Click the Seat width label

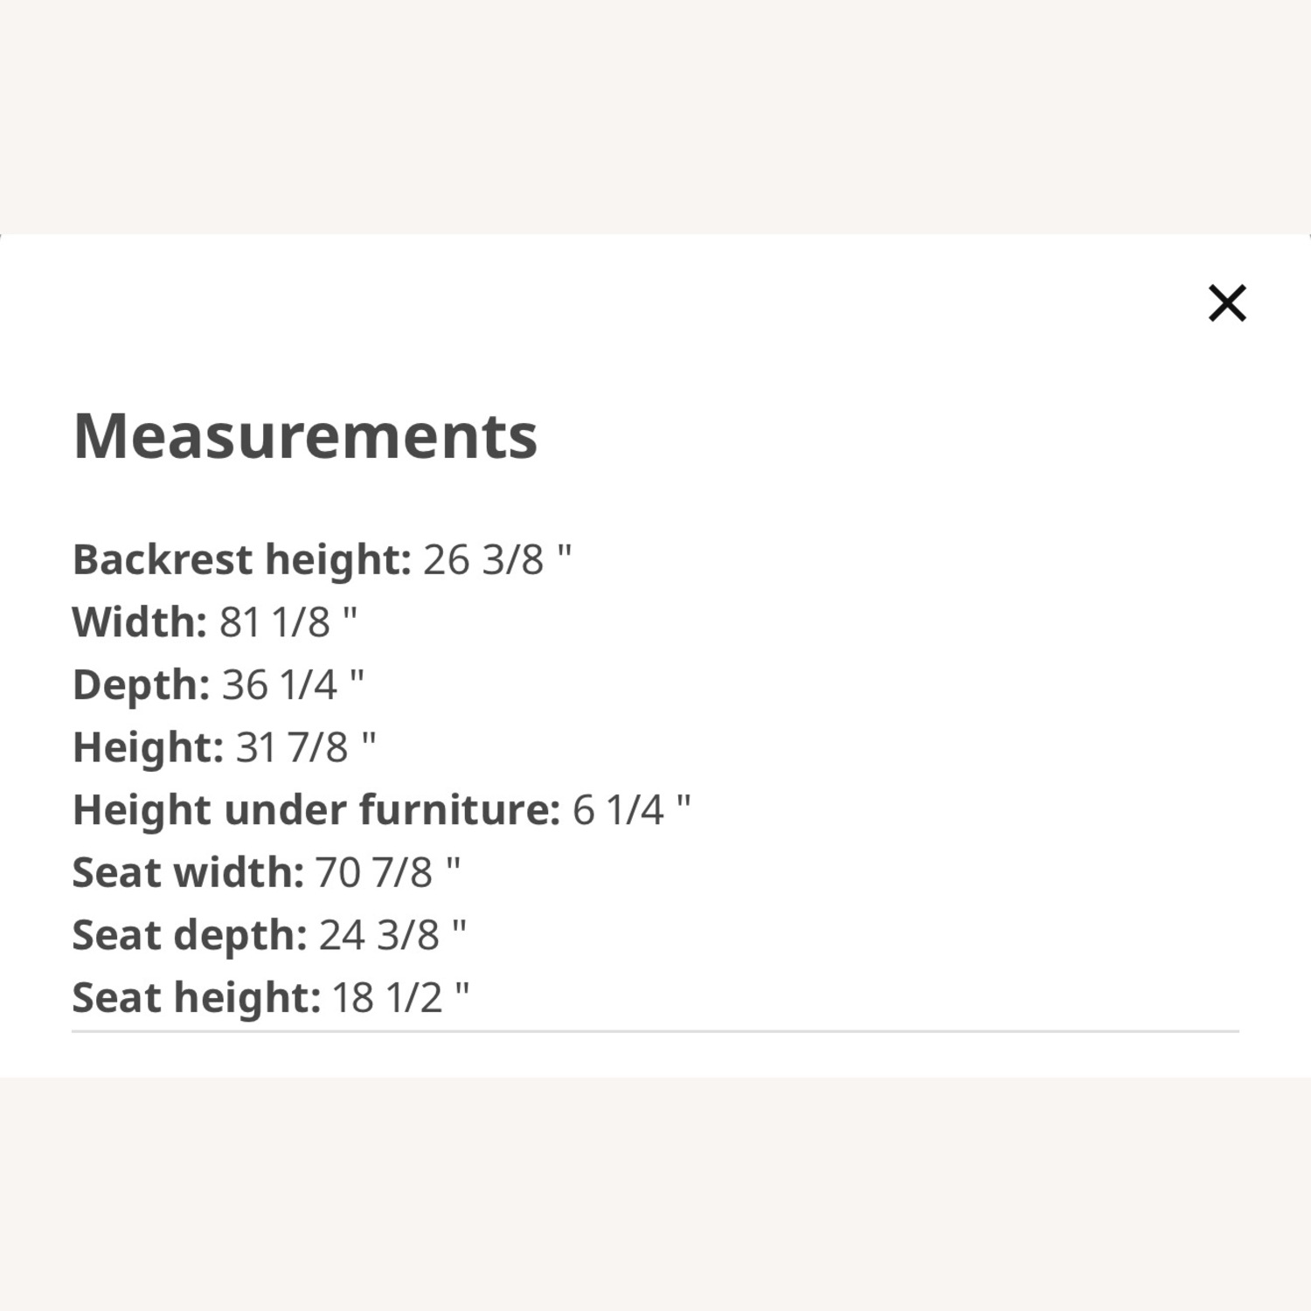point(187,872)
